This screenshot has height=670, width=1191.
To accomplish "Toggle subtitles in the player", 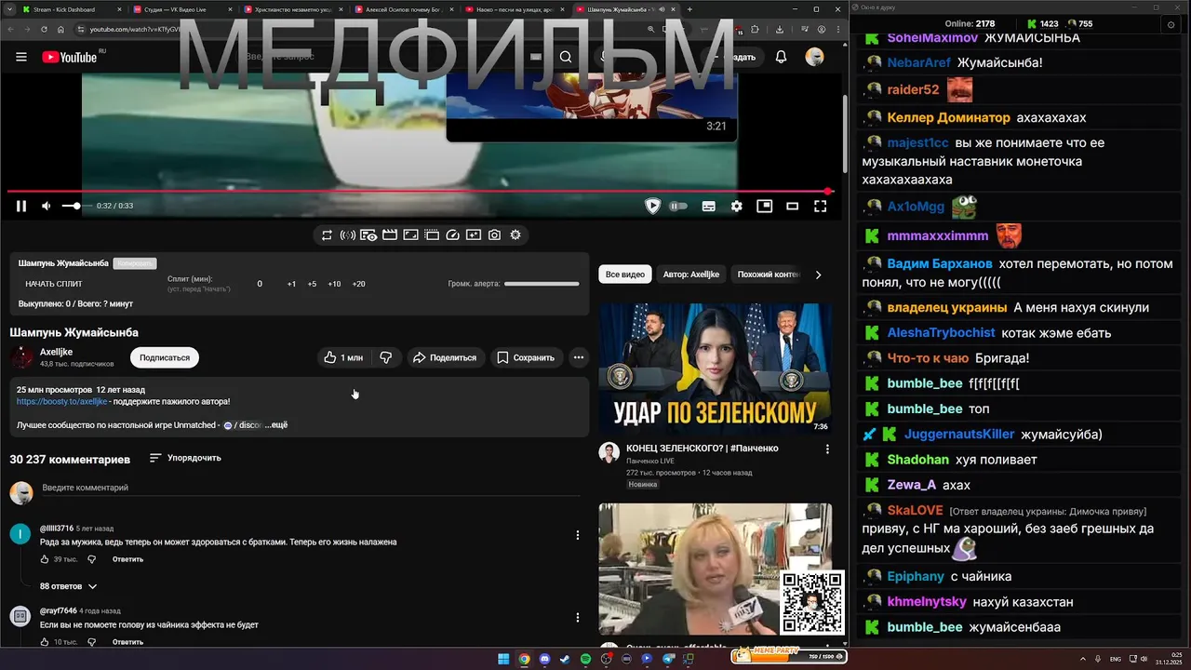I will 709,206.
